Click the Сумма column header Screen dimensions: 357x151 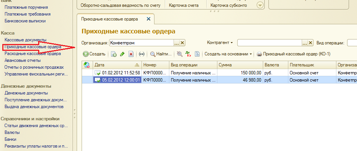tap(240, 65)
